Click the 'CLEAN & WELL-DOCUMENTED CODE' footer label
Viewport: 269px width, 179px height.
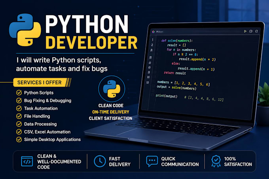(x=59, y=162)
